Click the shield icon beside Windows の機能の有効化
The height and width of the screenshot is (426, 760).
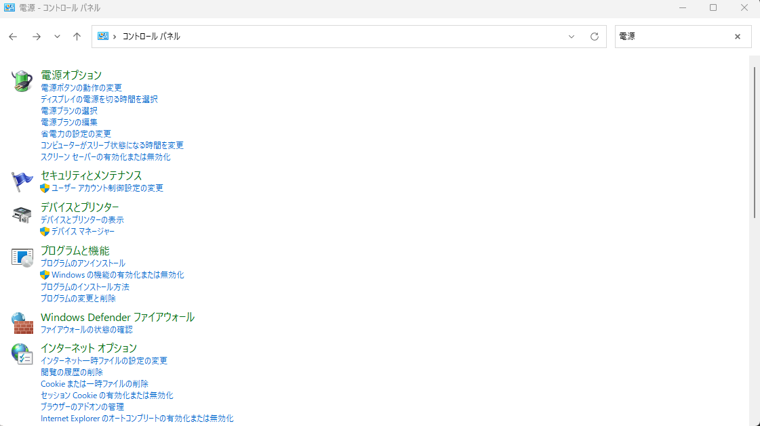coord(45,275)
